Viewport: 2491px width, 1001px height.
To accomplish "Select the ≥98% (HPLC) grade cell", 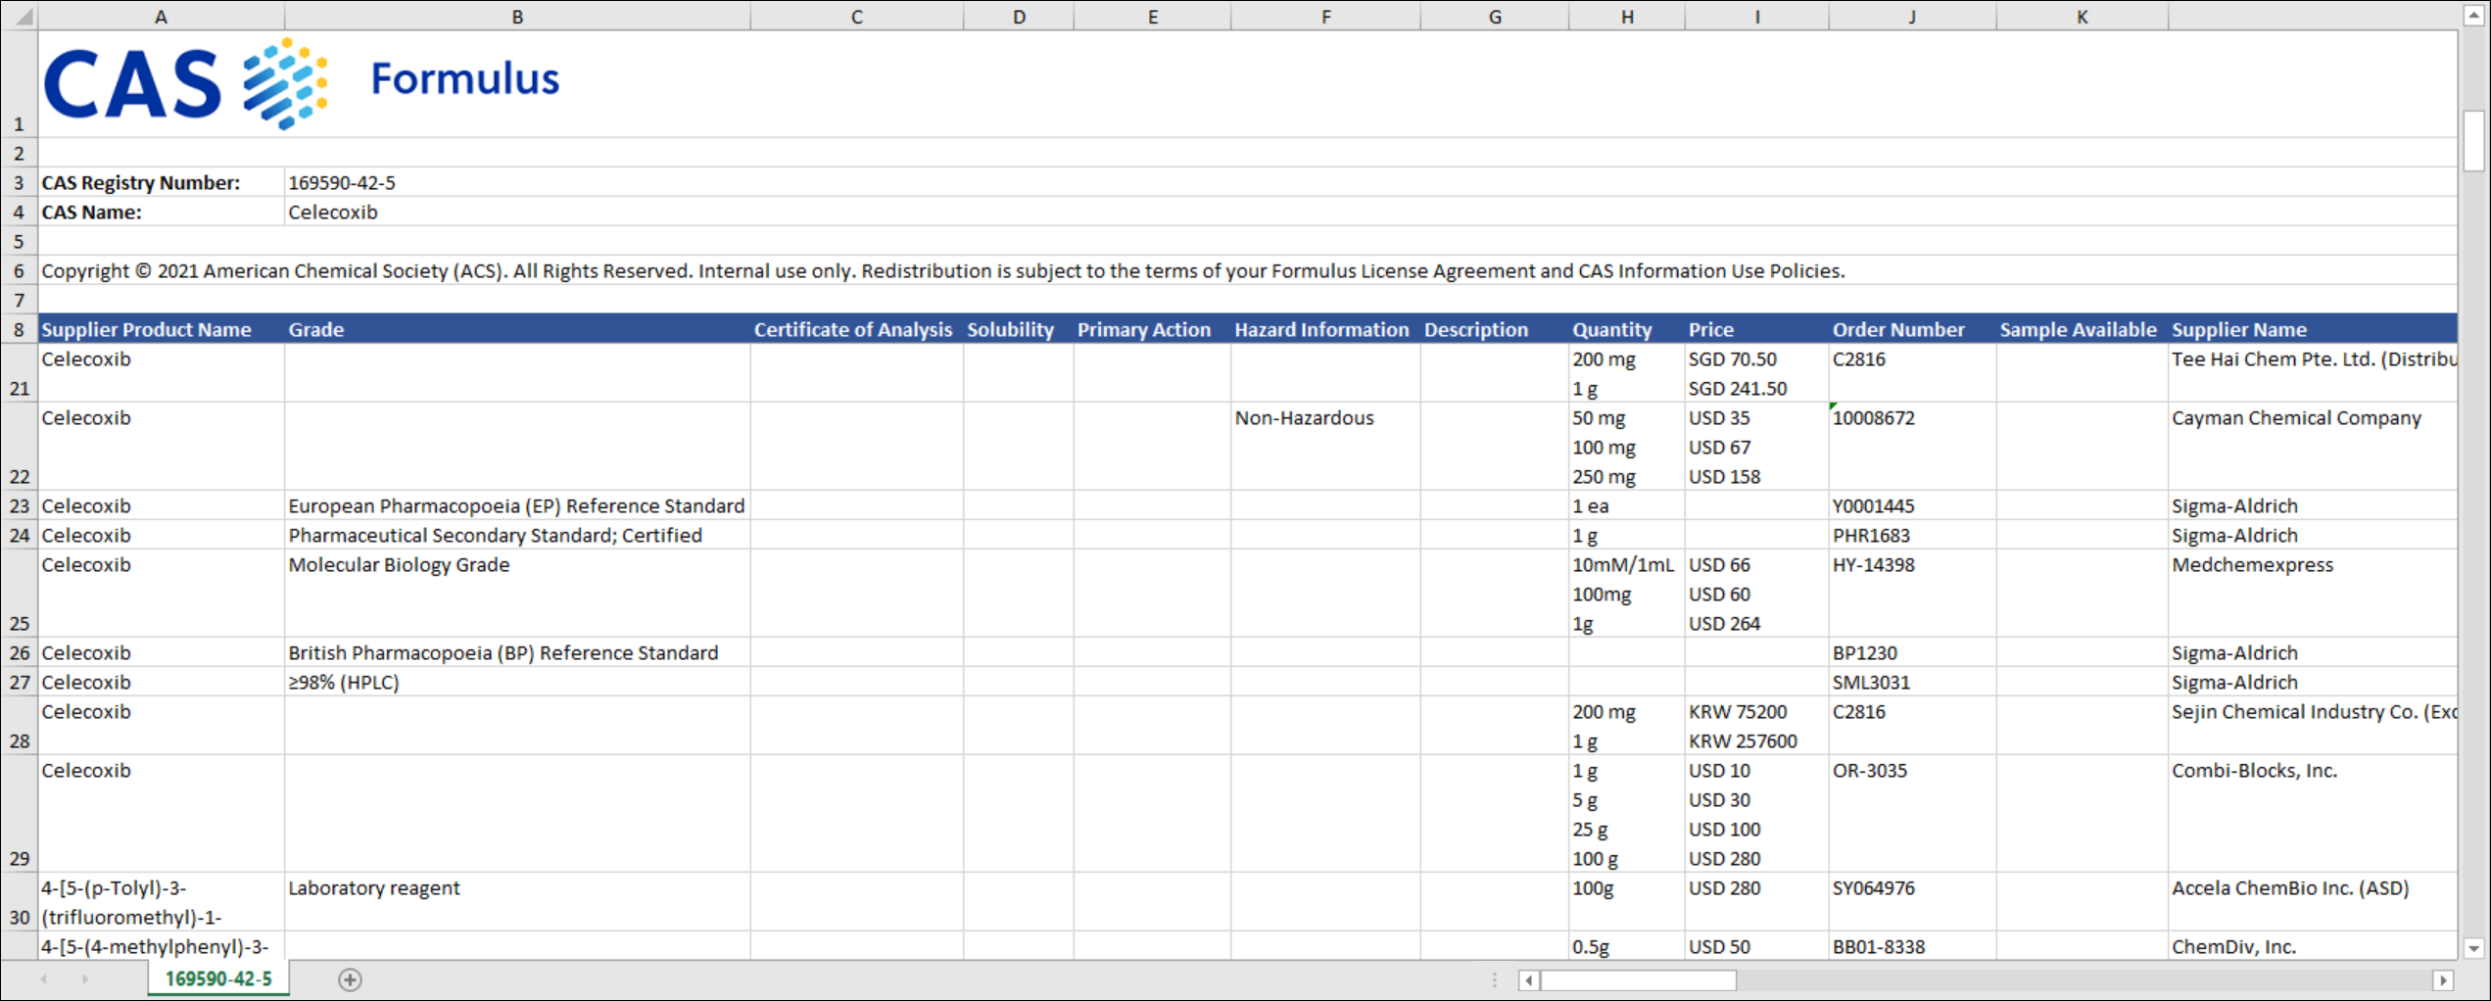I will tap(517, 682).
